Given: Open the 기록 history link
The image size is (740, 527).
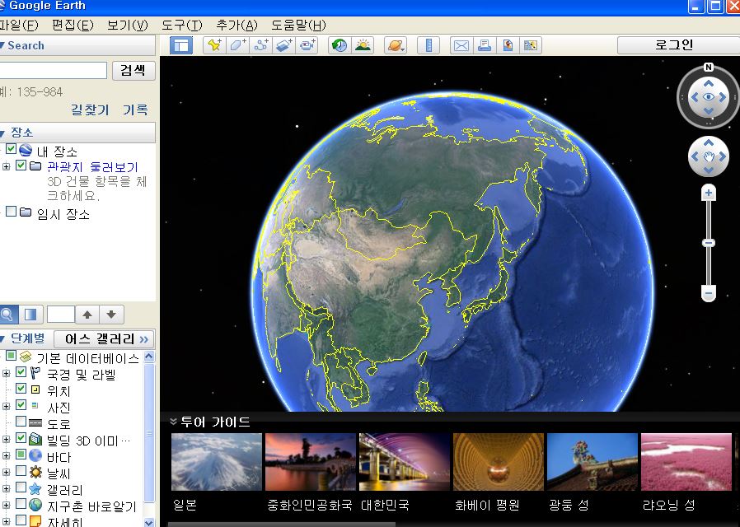Looking at the screenshot, I should pos(135,110).
